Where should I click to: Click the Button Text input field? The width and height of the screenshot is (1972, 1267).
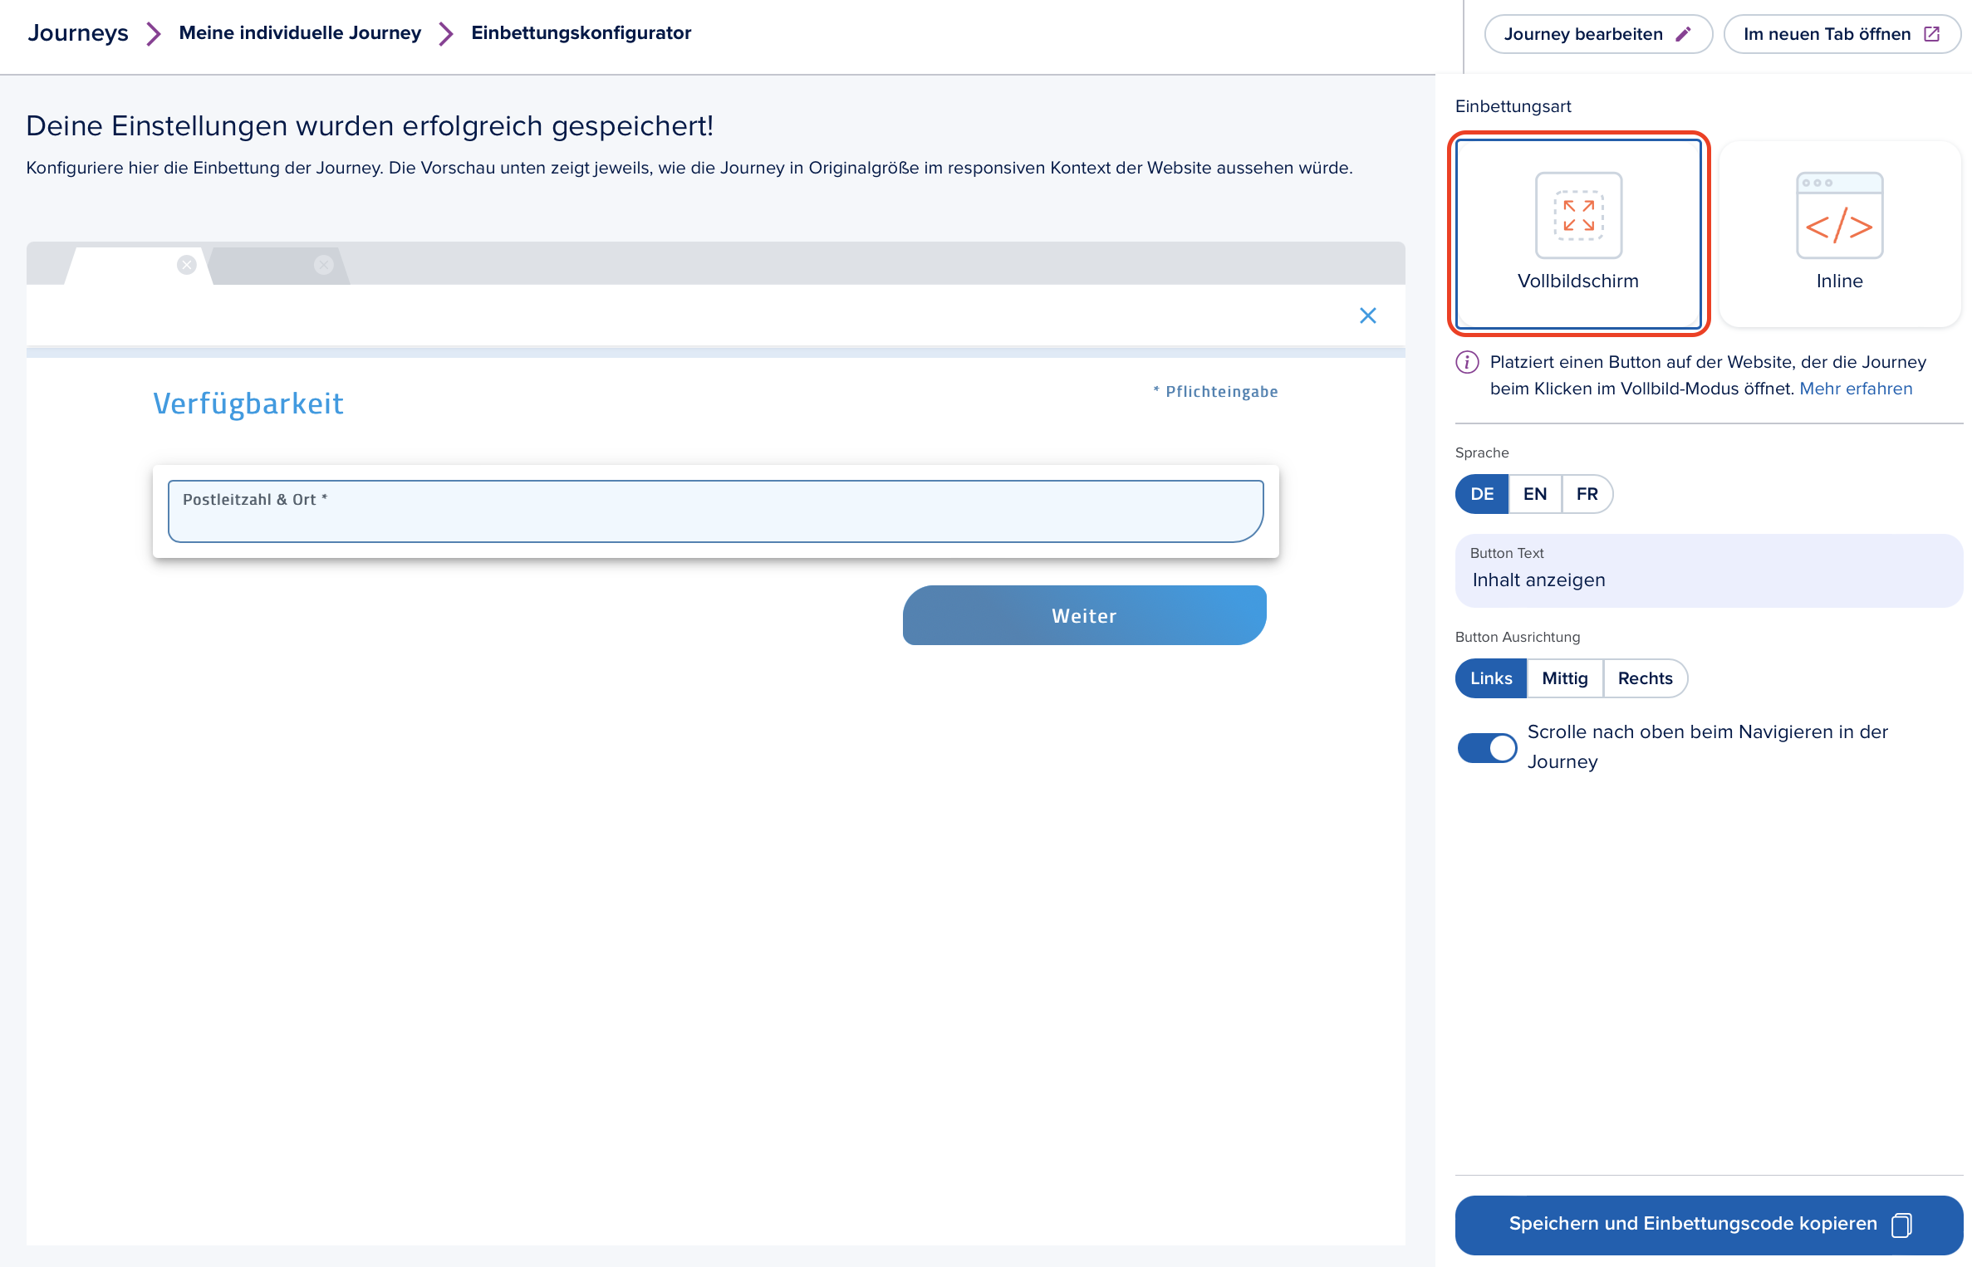1709,570
